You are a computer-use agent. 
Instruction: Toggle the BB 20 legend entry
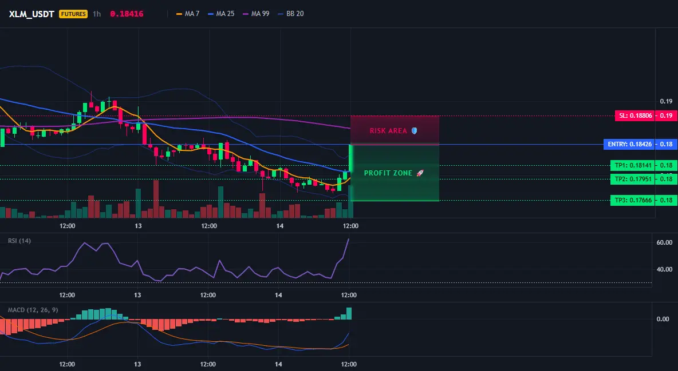(x=291, y=14)
